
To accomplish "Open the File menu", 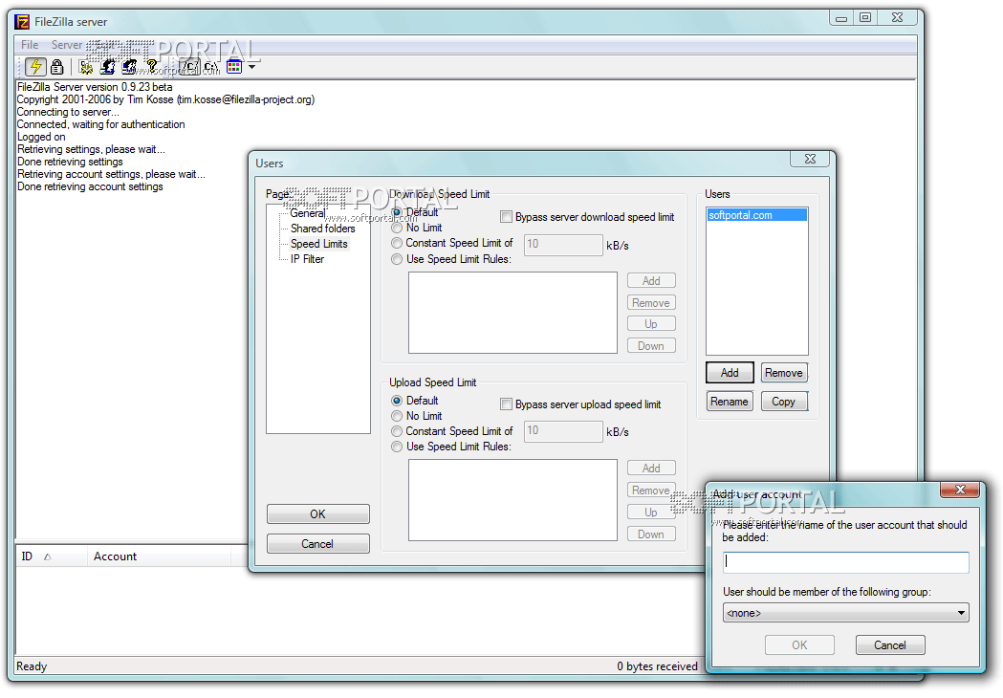I will click(30, 45).
